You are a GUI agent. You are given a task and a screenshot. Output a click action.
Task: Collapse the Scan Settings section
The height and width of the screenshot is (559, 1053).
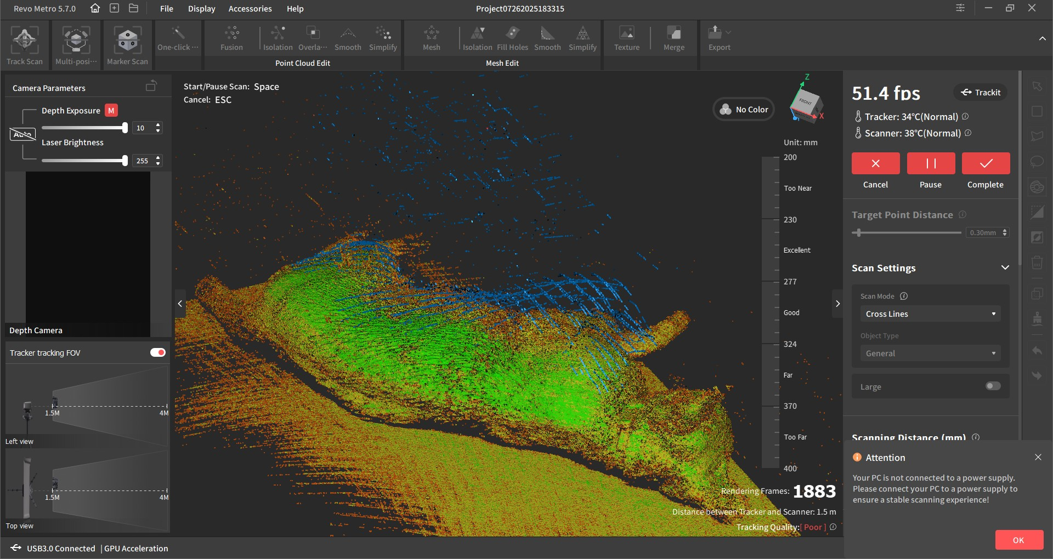click(x=1005, y=268)
